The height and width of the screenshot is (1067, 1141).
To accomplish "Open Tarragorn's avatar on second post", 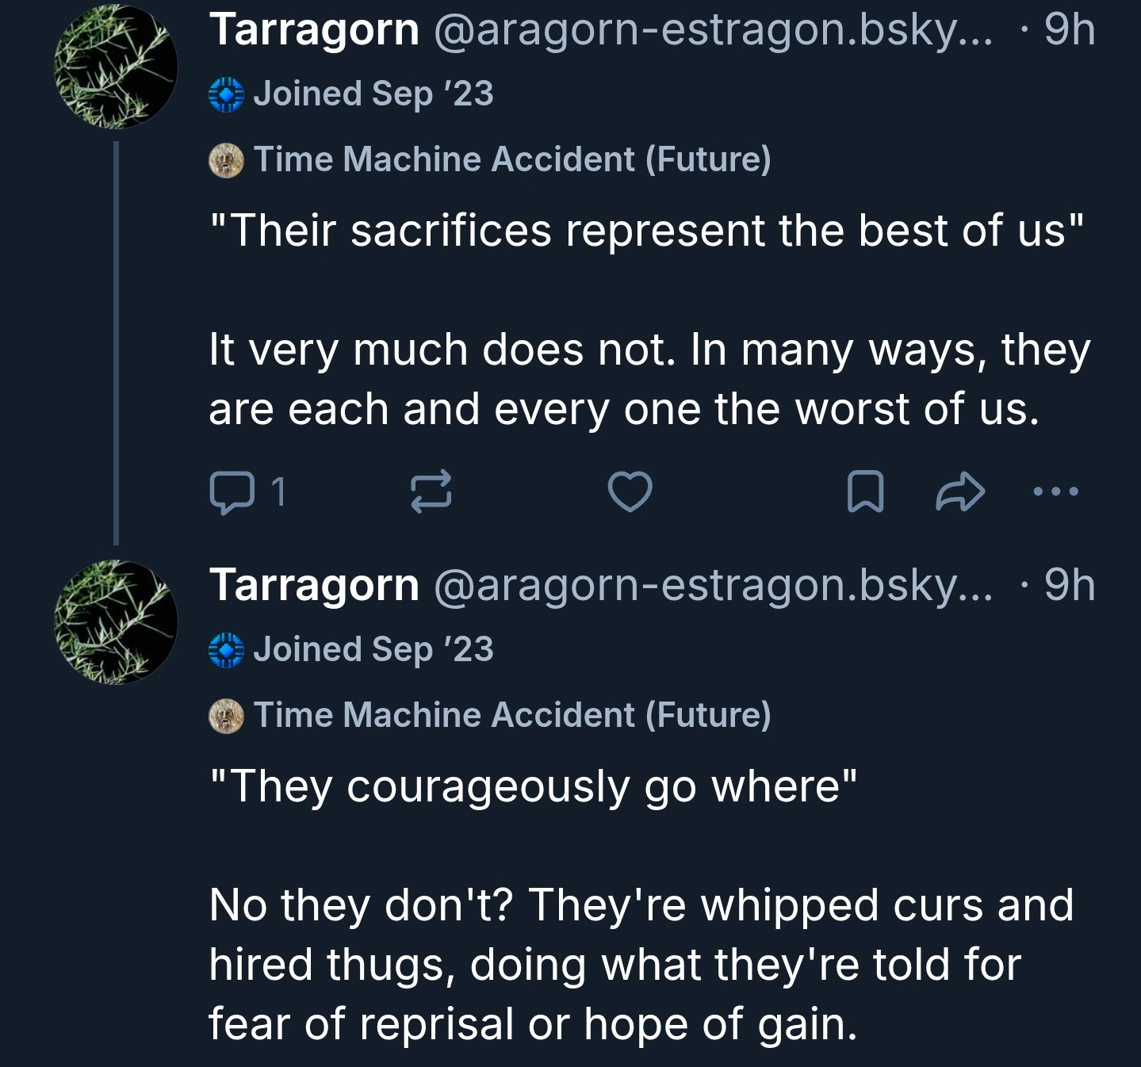I will (116, 622).
